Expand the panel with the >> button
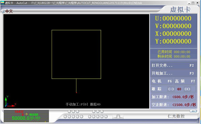 [x=193, y=111]
